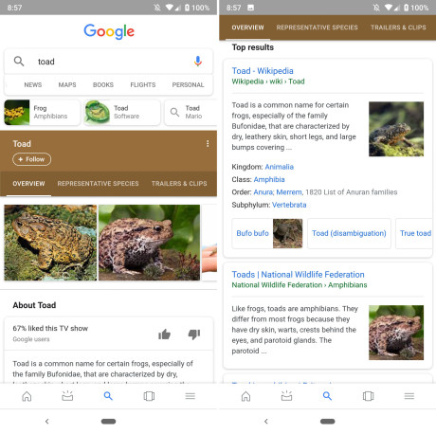Viewport: 436px width, 434px height.
Task: Tap the blue search icon in right bar
Action: 327,396
